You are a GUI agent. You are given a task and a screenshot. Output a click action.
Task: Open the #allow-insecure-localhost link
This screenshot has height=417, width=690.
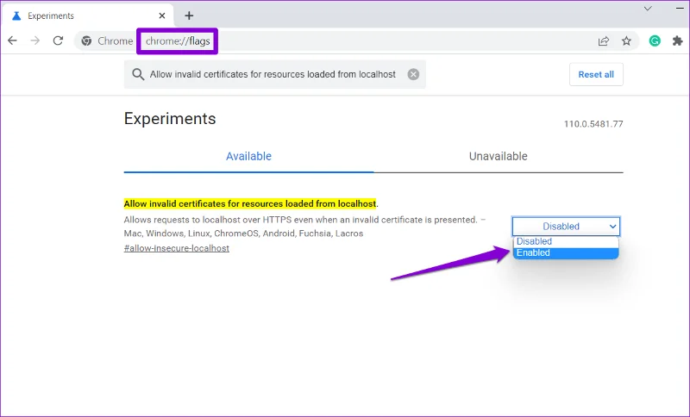[x=177, y=248]
